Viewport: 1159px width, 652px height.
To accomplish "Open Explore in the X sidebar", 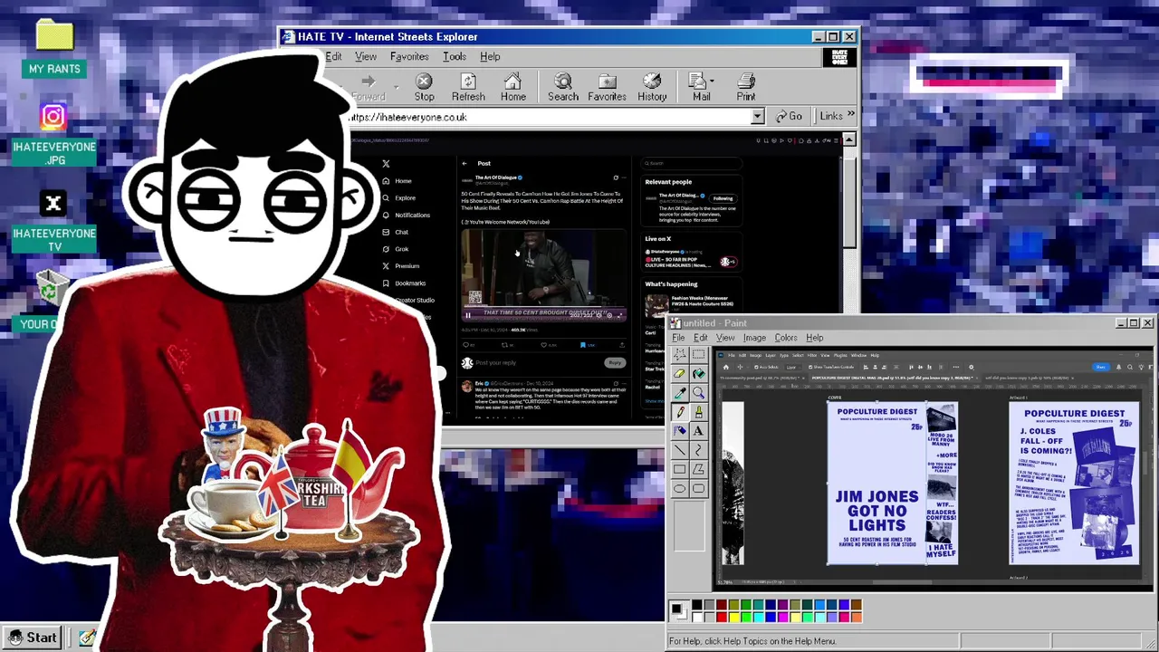I will 398,198.
